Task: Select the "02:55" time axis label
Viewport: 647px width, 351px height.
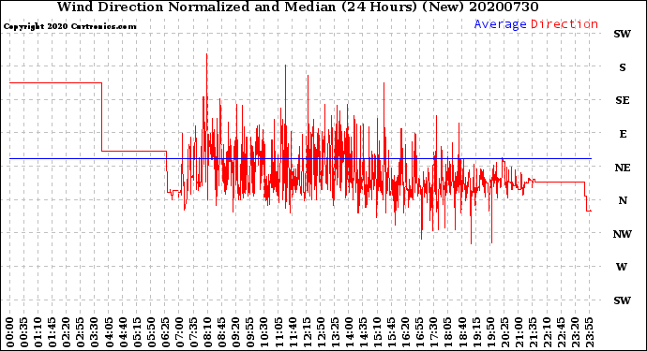Action: point(81,332)
